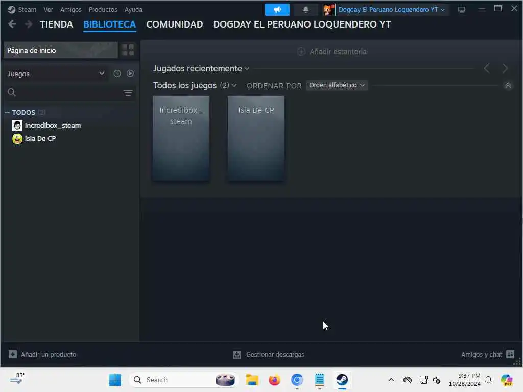Click the library search input field
523x392 pixels.
(68, 93)
